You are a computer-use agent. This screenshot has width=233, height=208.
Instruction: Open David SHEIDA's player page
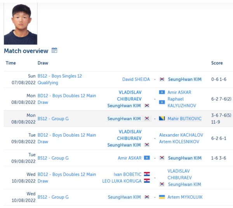[x=136, y=79]
